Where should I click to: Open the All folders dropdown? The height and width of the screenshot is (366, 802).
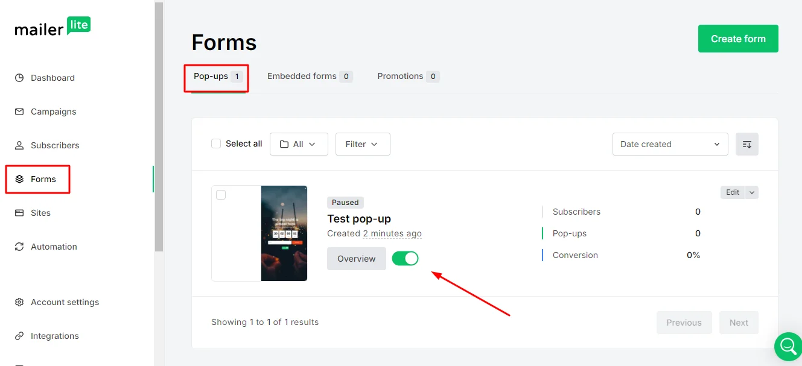299,144
